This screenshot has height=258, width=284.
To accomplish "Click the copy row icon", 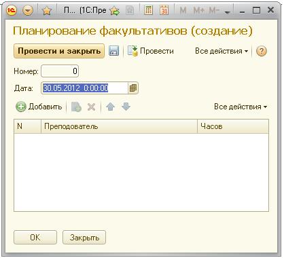I will click(x=76, y=107).
